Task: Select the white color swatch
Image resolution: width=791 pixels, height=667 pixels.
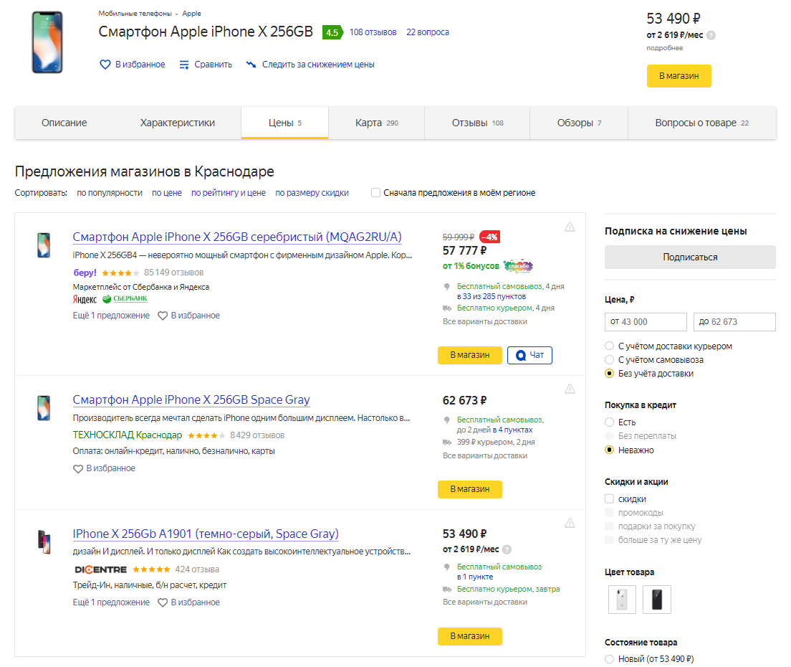Action: click(622, 600)
